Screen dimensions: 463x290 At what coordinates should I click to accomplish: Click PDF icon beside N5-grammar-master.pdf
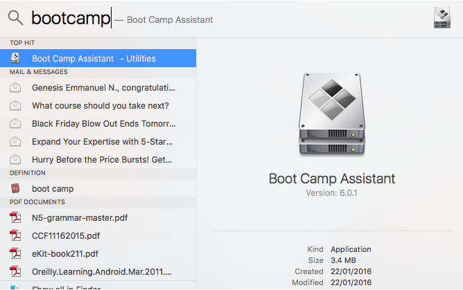coord(15,217)
